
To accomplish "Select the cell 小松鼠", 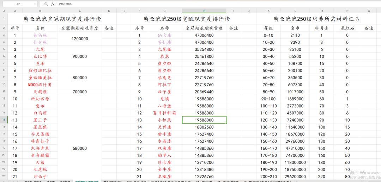I will click(x=164, y=120).
